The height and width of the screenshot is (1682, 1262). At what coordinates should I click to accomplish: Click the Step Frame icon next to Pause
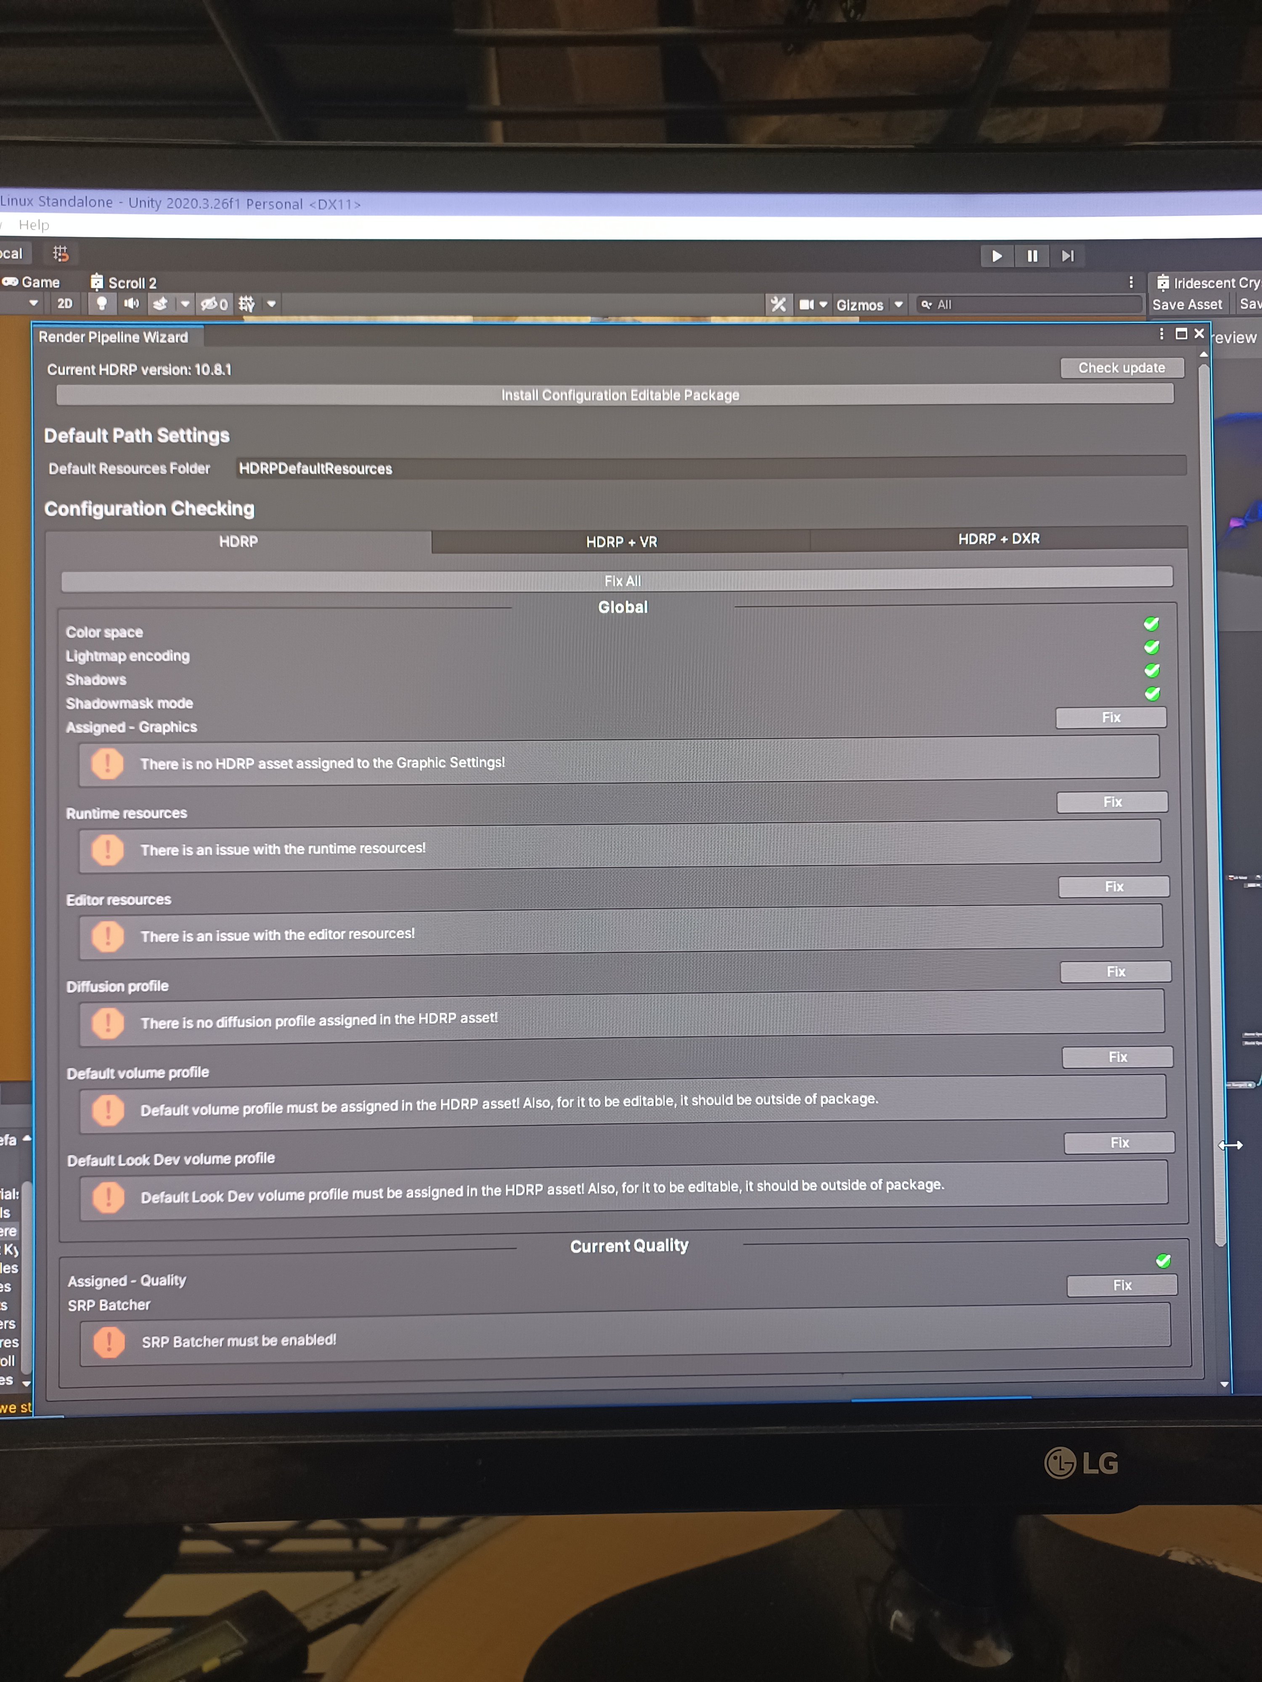[1066, 256]
